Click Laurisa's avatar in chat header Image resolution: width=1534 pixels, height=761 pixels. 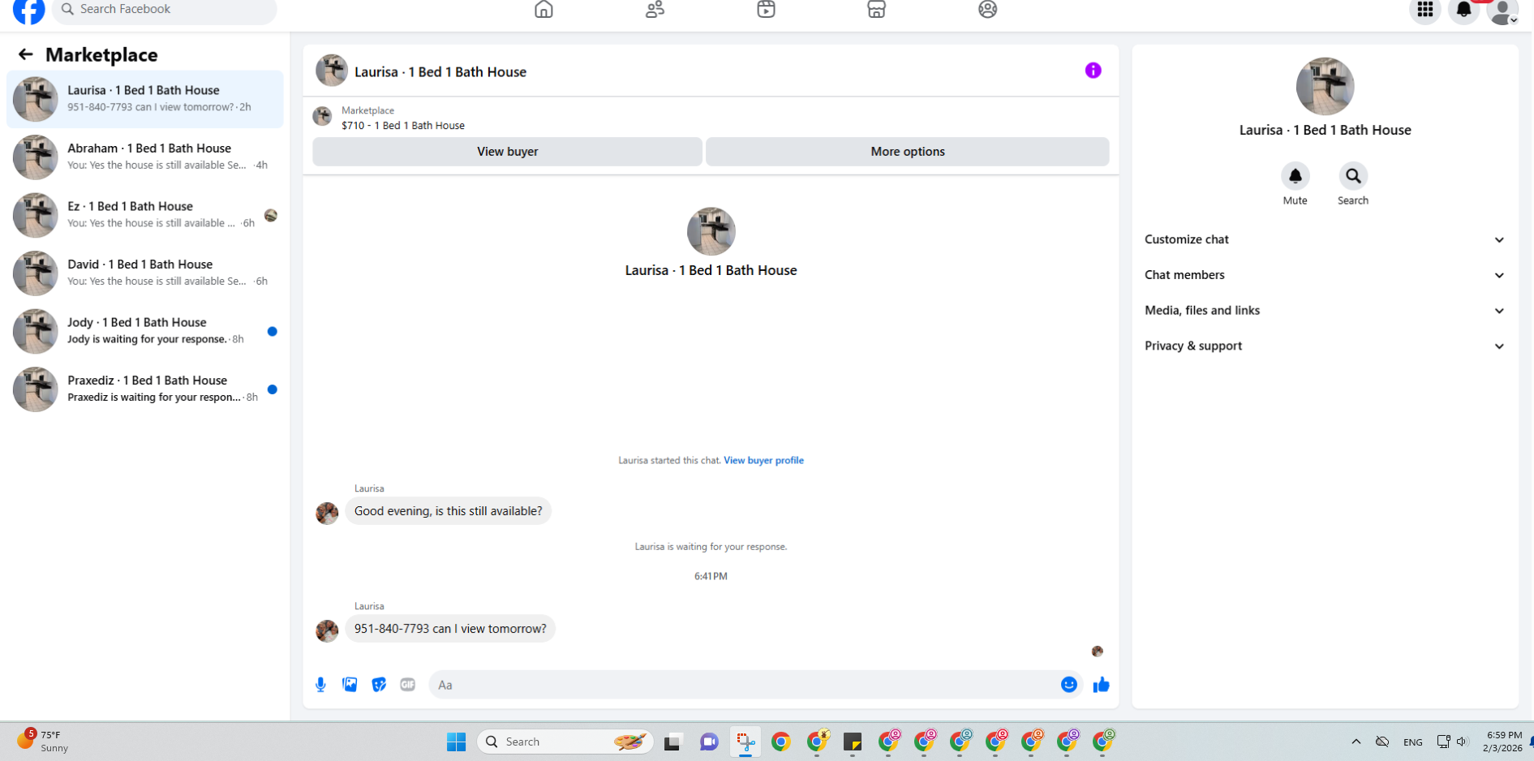coord(332,71)
